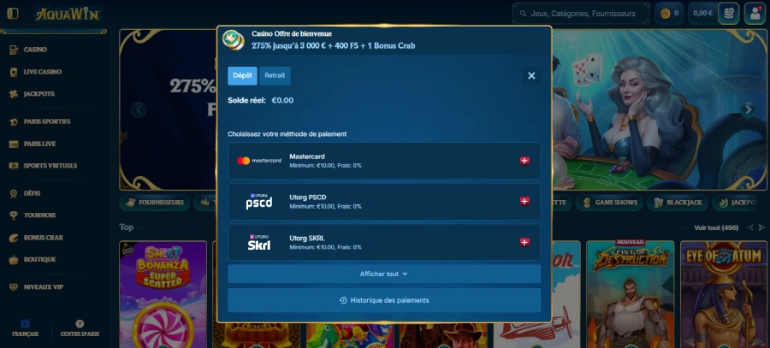
Task: Choose Mastercard payment method
Action: (x=383, y=161)
